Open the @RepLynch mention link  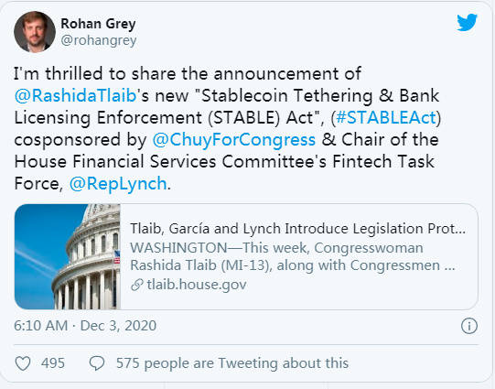pos(118,183)
